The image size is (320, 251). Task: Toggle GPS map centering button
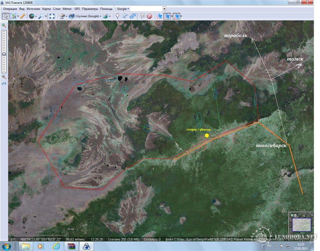click(x=167, y=16)
